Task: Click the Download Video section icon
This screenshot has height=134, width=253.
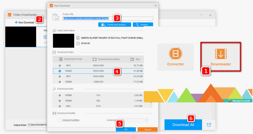Action: point(54,52)
